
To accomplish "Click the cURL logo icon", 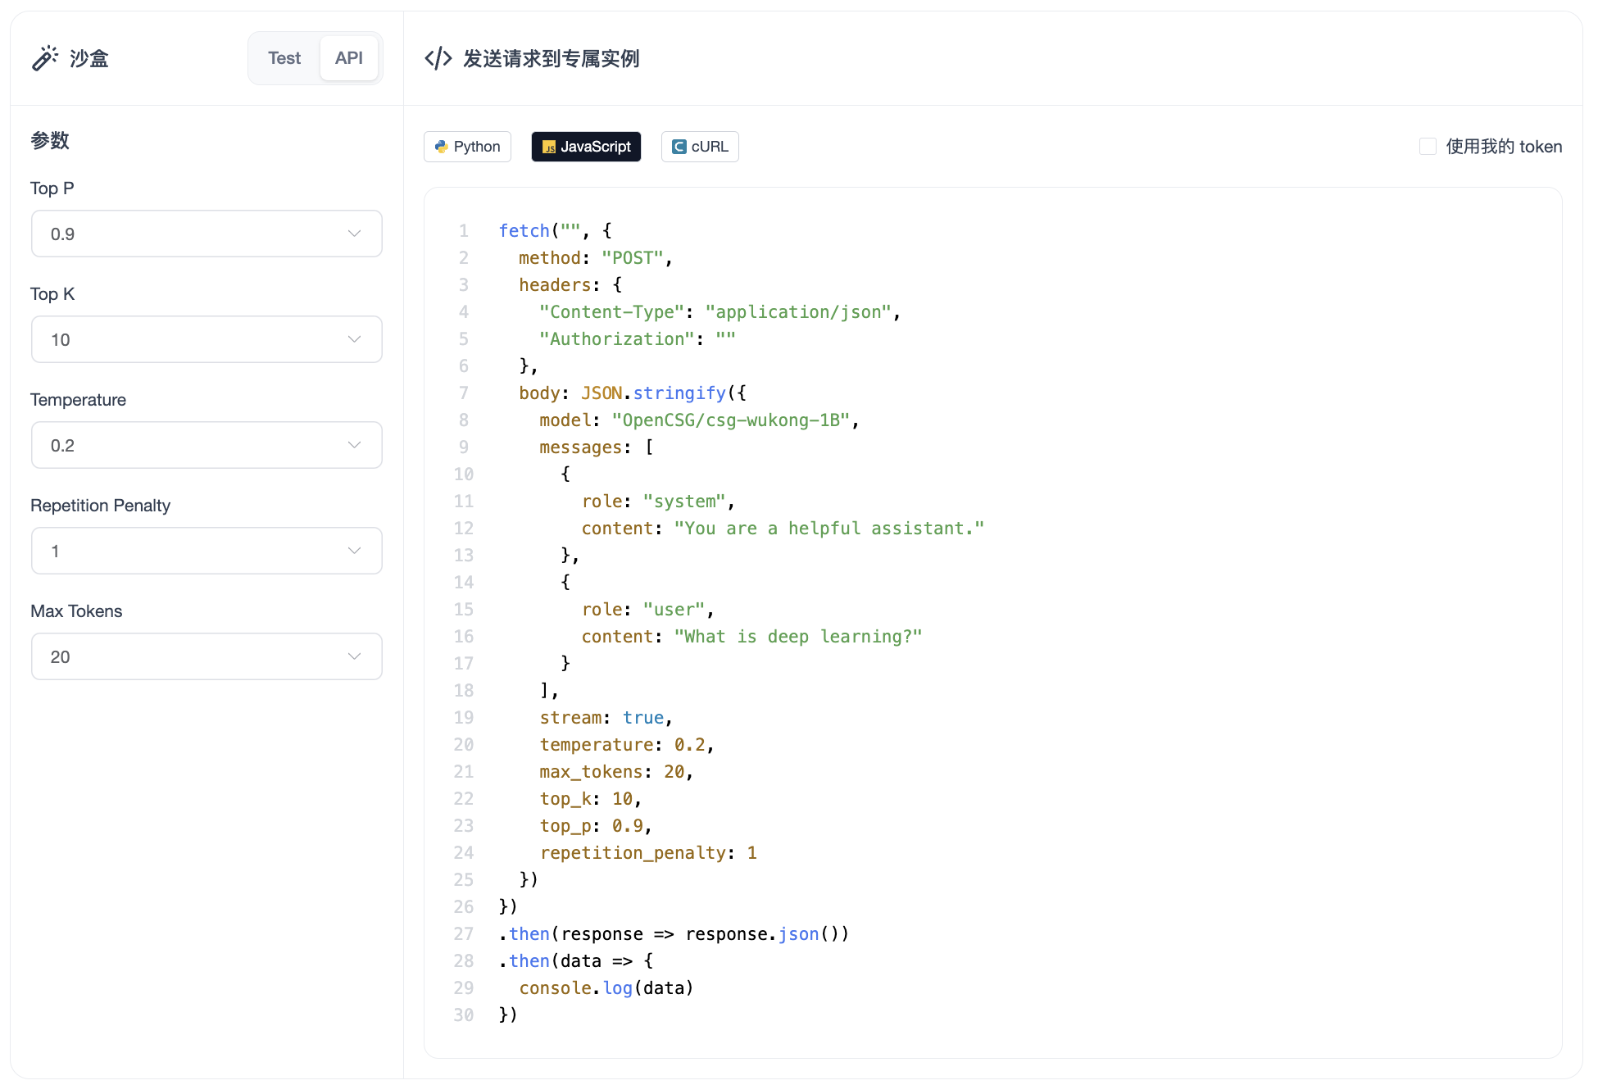I will pyautogui.click(x=679, y=147).
